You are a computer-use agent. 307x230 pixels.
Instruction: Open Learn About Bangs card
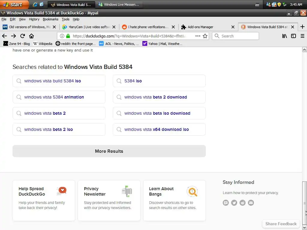(x=174, y=200)
